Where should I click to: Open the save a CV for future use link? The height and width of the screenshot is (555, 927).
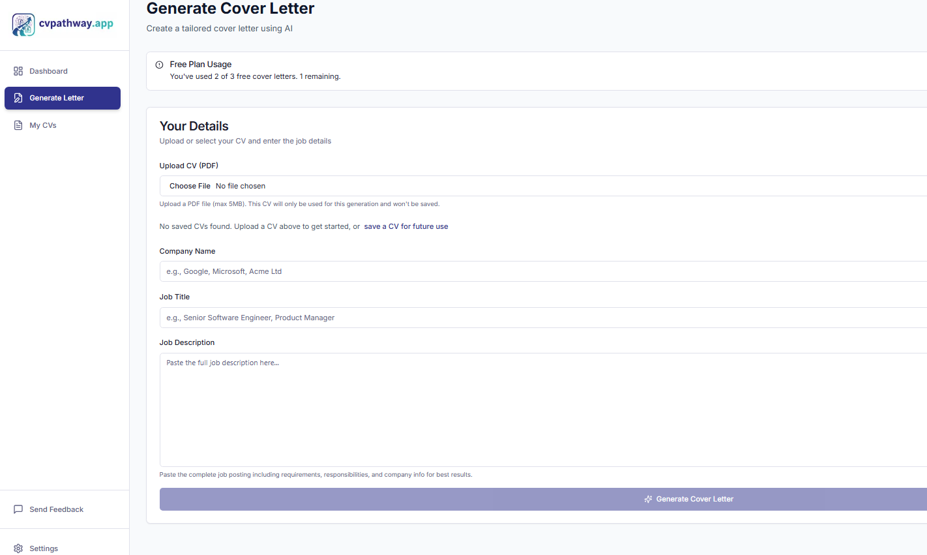coord(405,226)
